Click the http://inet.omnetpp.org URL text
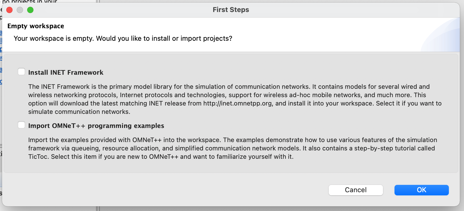This screenshot has width=464, height=211. 237,103
